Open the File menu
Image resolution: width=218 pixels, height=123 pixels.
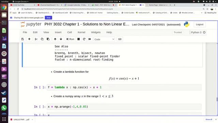pos(25,32)
